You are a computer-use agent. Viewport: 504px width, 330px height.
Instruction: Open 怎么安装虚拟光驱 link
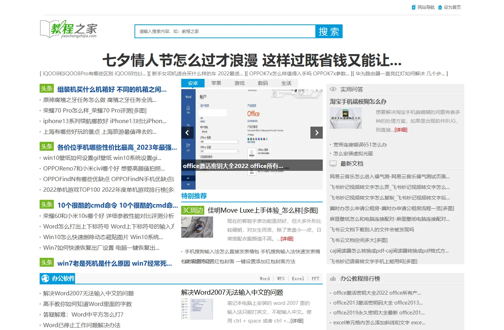click(353, 154)
